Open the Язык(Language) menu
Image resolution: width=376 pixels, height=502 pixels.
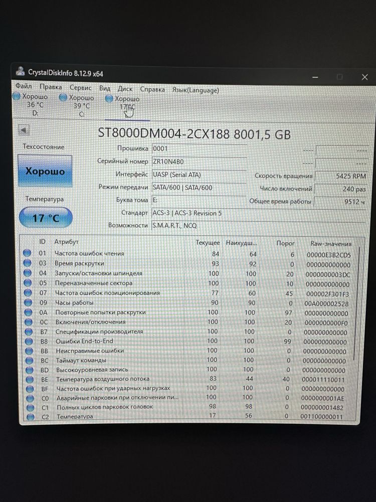coord(196,90)
